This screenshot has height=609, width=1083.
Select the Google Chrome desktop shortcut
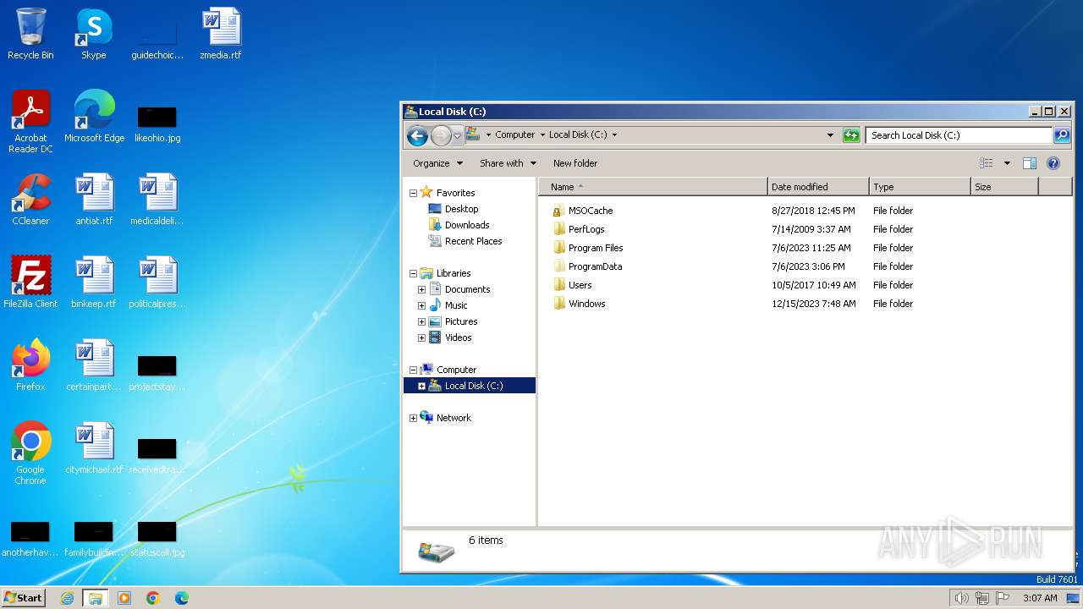[x=30, y=453]
